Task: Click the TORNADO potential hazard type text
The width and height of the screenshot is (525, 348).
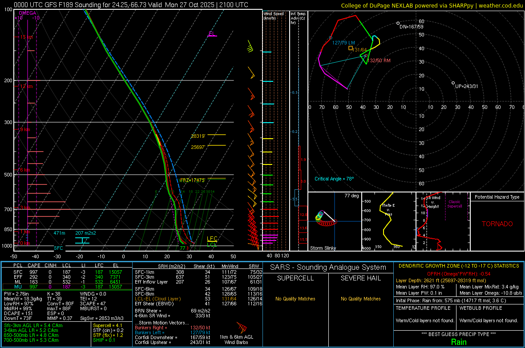Action: pos(497,224)
